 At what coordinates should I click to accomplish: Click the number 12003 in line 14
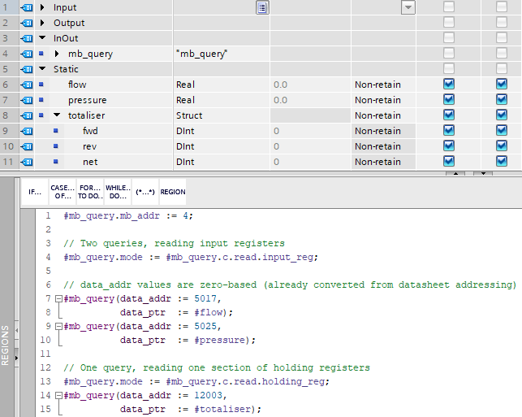208,395
